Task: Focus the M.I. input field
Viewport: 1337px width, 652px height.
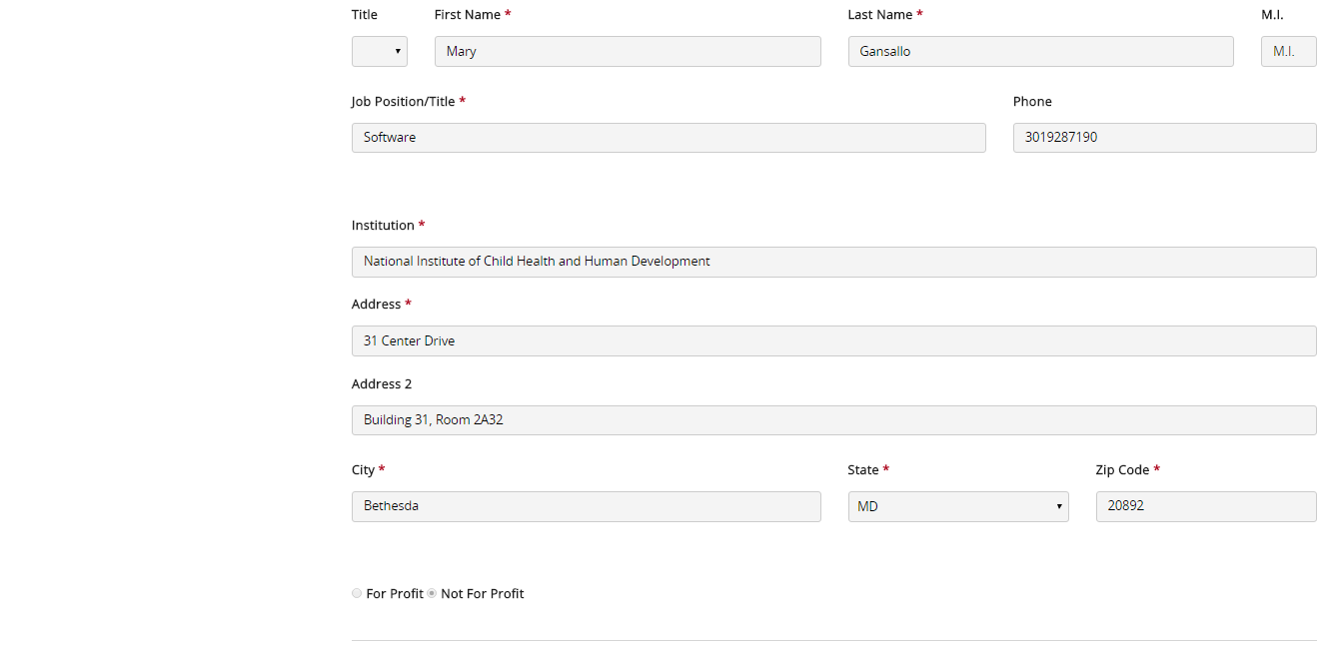Action: (1288, 52)
